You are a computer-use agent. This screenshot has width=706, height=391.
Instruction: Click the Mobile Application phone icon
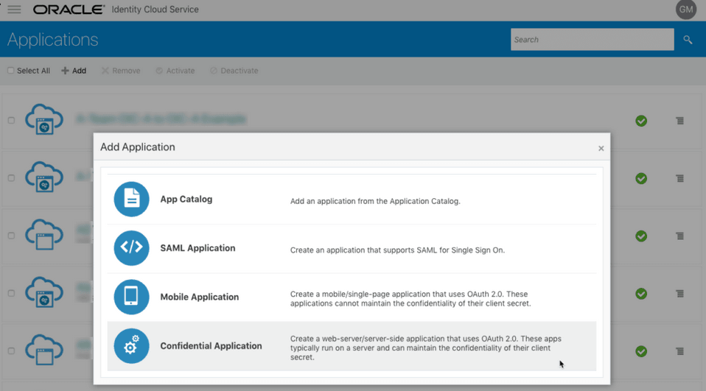point(131,297)
